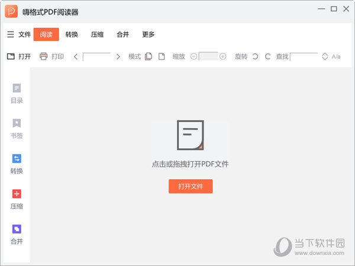This screenshot has height=266, width=355.
Task: Maximize the window
Action: coord(334,9)
